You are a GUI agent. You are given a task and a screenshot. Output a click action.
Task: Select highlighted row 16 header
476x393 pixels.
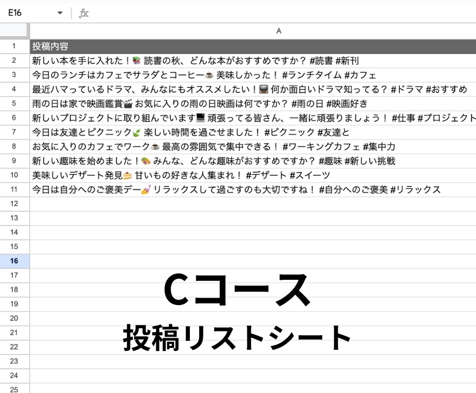tap(14, 261)
